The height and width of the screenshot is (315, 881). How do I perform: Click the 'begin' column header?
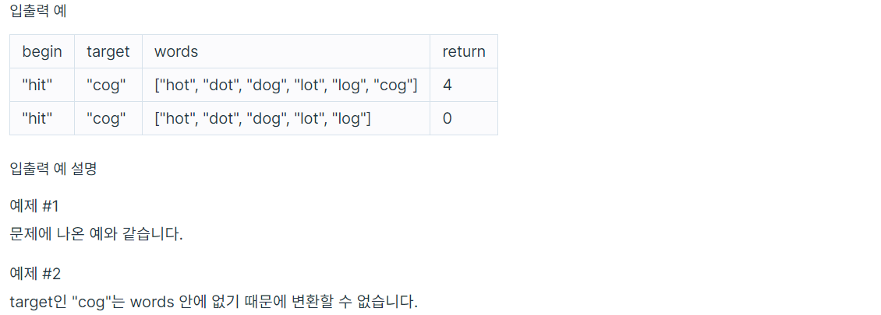(x=41, y=51)
